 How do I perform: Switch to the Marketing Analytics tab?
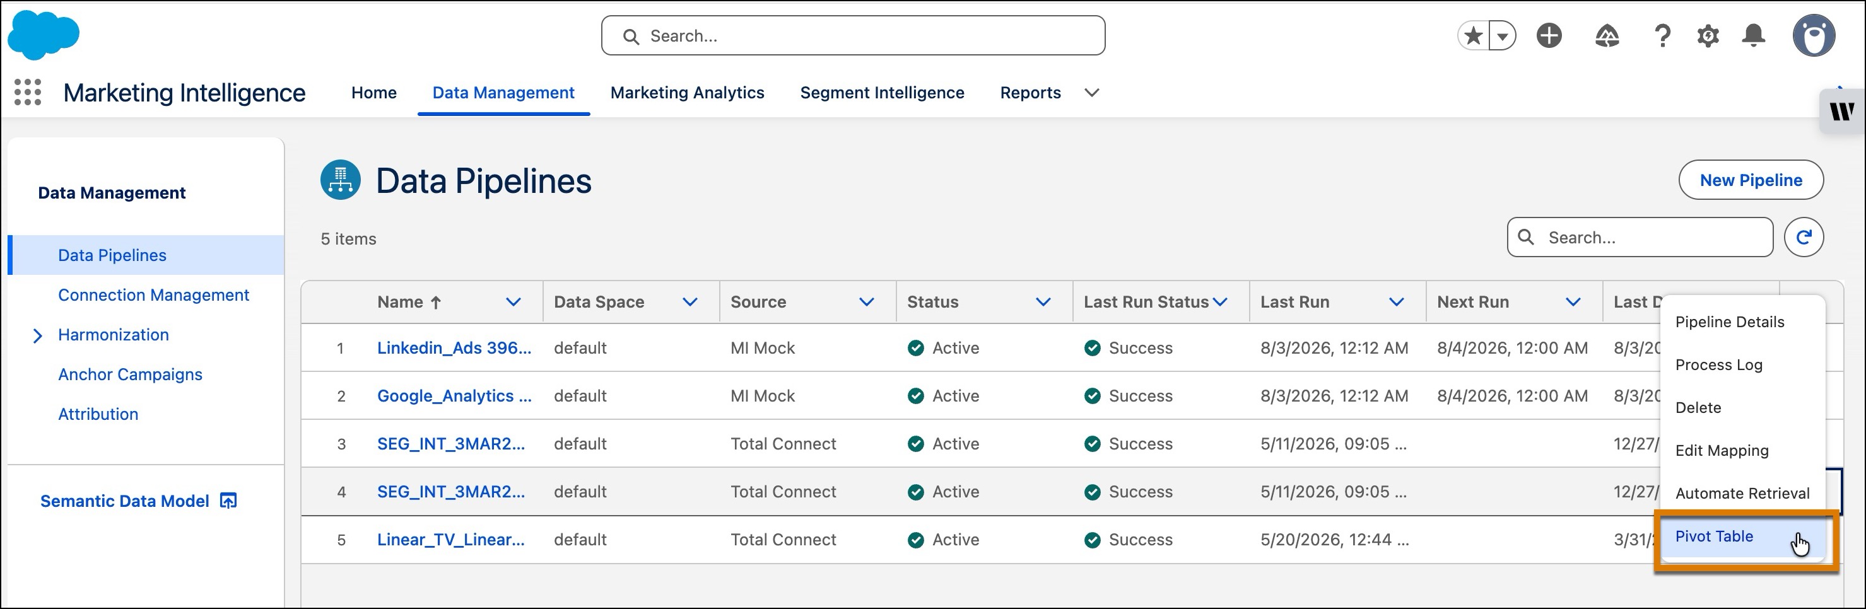pos(687,93)
